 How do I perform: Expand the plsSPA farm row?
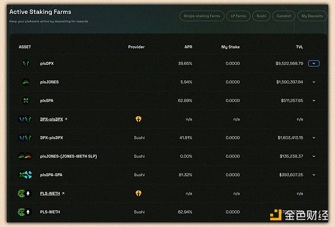[314, 100]
